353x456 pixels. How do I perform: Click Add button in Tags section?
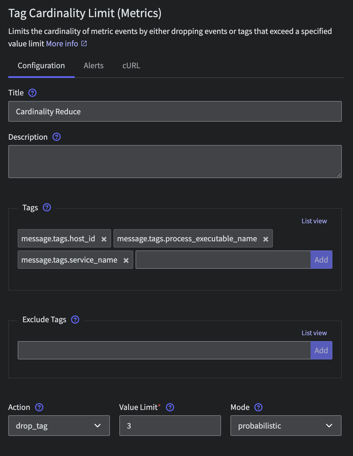click(321, 260)
